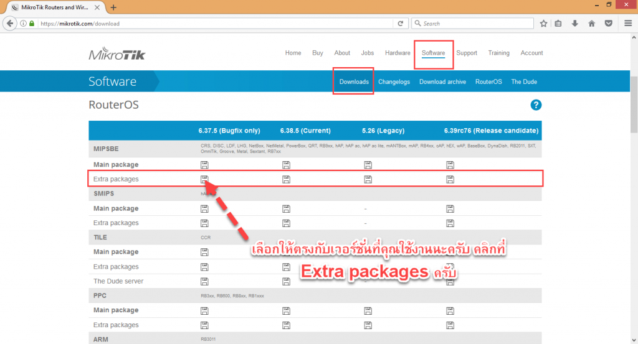638x344 pixels.
Task: Download MIPSBE Main package 5.26 Legacy
Action: pos(368,164)
